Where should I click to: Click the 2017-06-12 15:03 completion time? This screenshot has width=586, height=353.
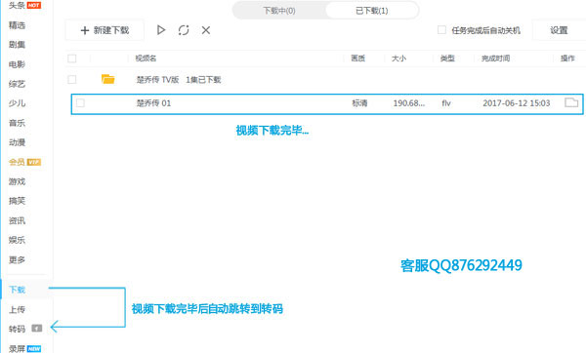(x=517, y=103)
